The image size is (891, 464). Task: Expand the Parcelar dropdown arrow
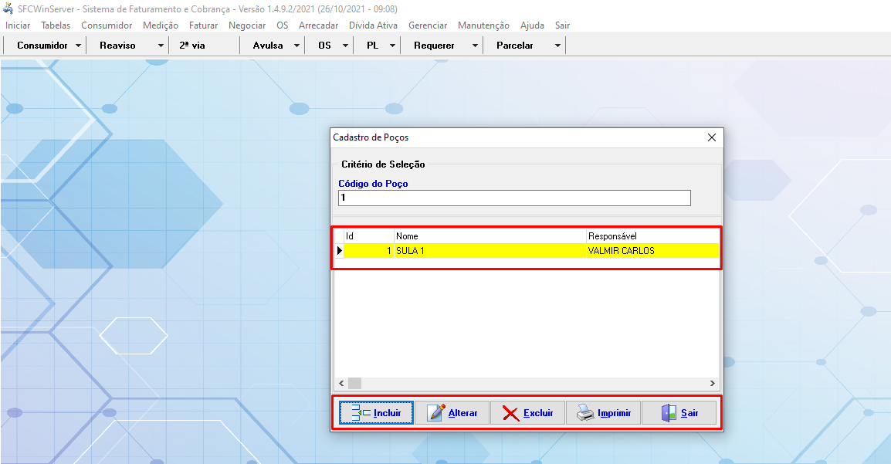pos(557,46)
